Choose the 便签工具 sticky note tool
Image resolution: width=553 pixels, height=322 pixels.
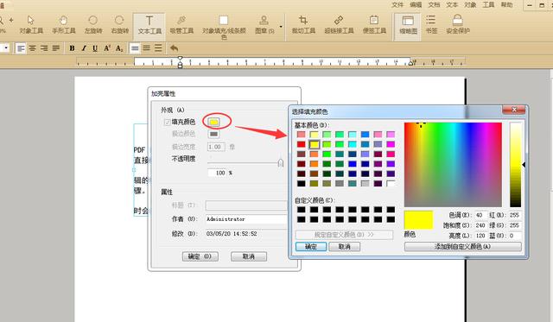(374, 25)
